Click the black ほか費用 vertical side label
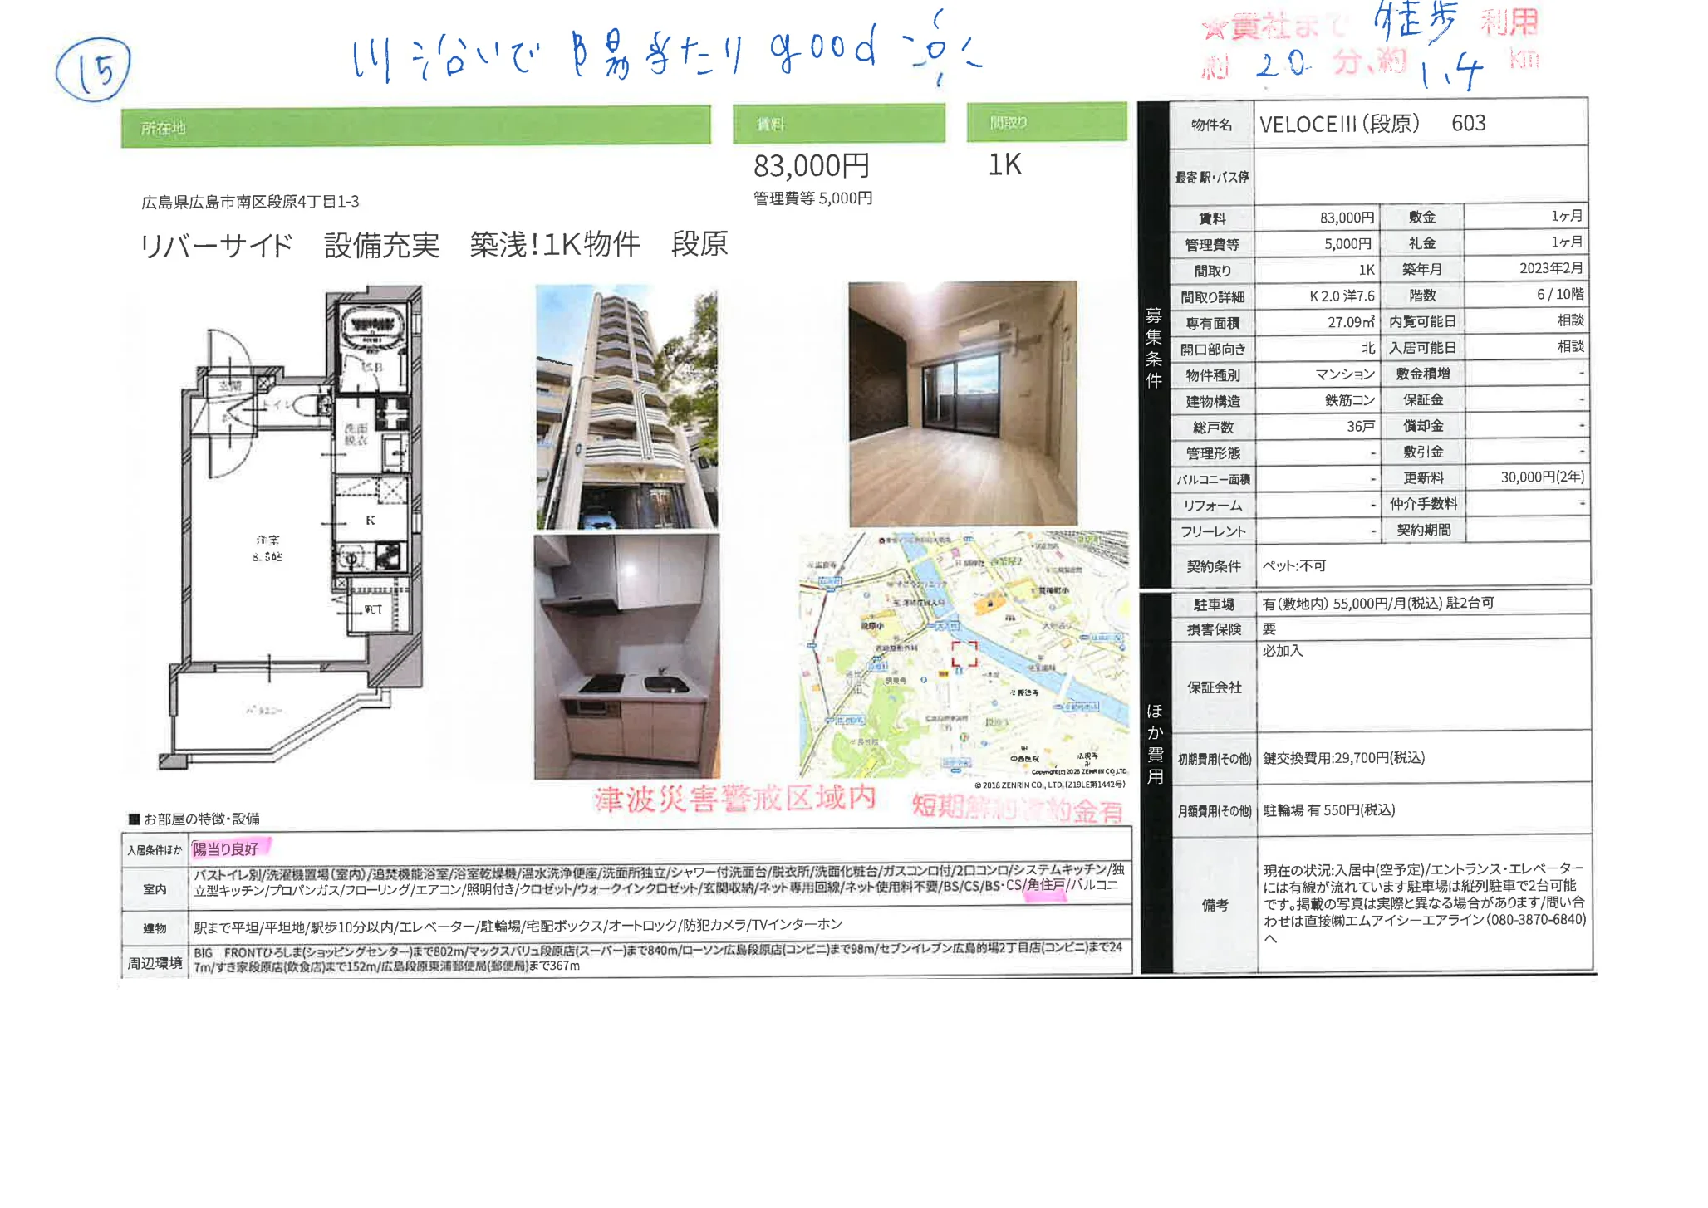Screen dimensions: 1708x1208 pyautogui.click(x=1155, y=743)
